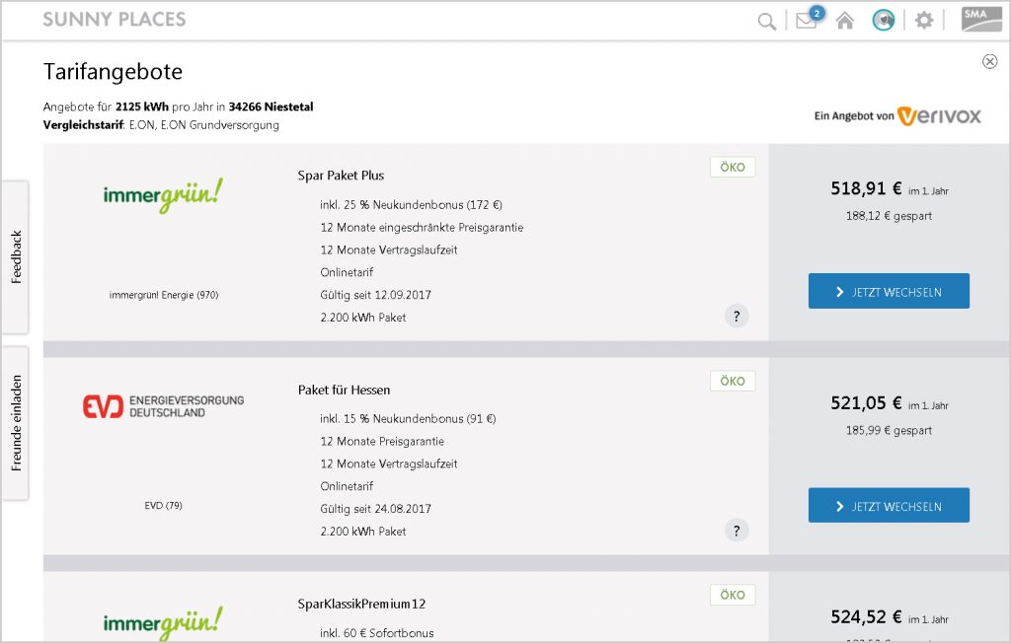Click Gültig seit 12.09.2017
The width and height of the screenshot is (1011, 643).
pyautogui.click(x=375, y=295)
